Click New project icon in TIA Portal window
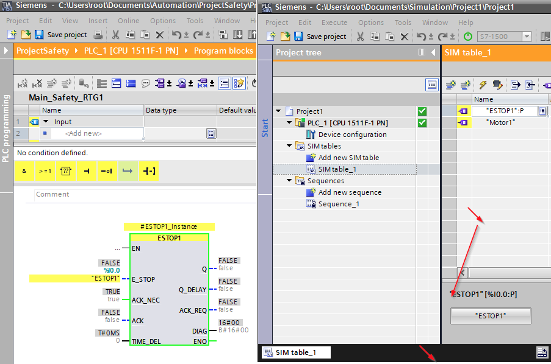Viewport: 551px width, 364px height. tap(12, 34)
